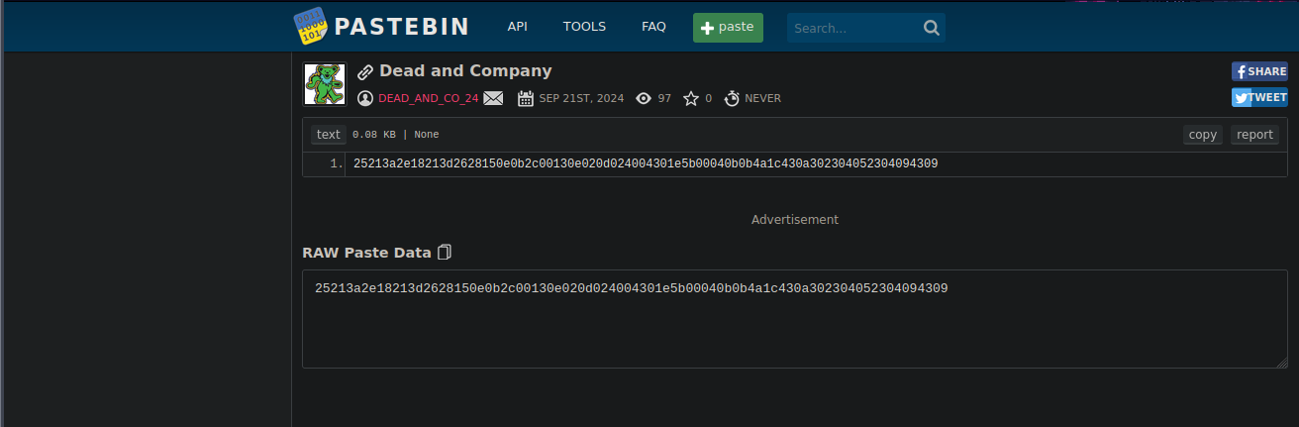Select the Advertisement label
This screenshot has width=1299, height=427.
pos(795,220)
